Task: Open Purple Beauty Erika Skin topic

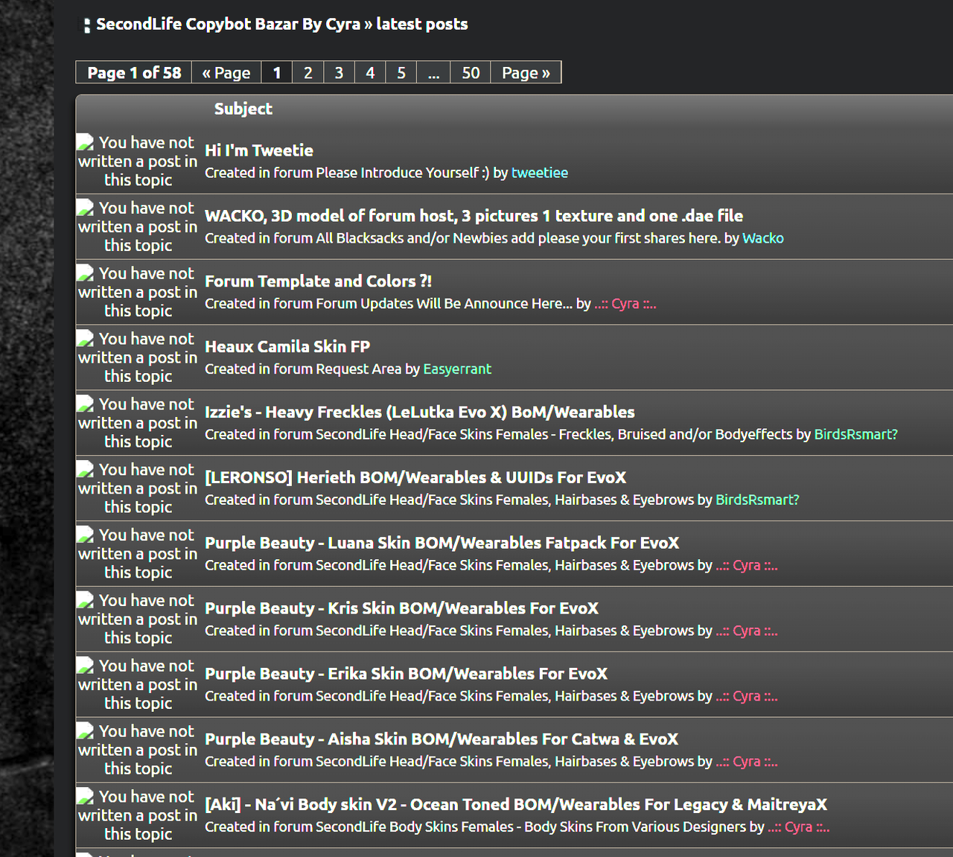Action: click(x=406, y=675)
